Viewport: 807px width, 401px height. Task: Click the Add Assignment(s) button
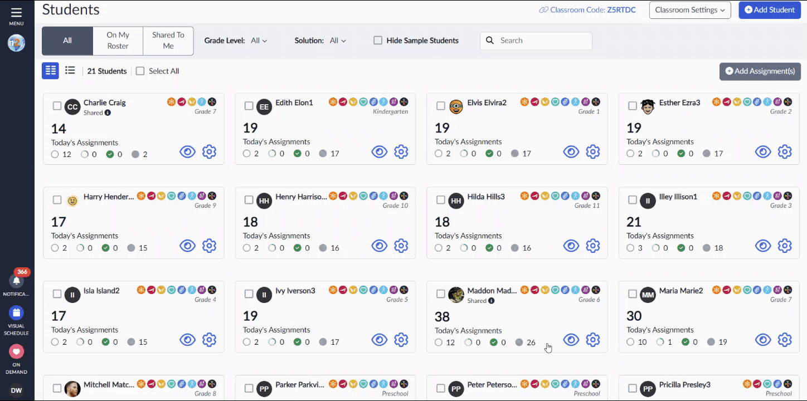pyautogui.click(x=760, y=71)
